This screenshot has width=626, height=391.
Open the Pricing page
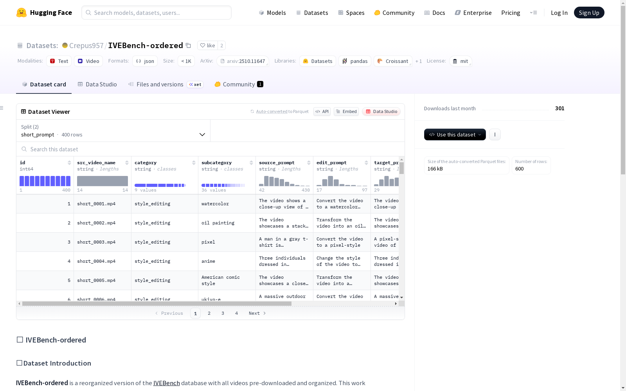tap(511, 13)
